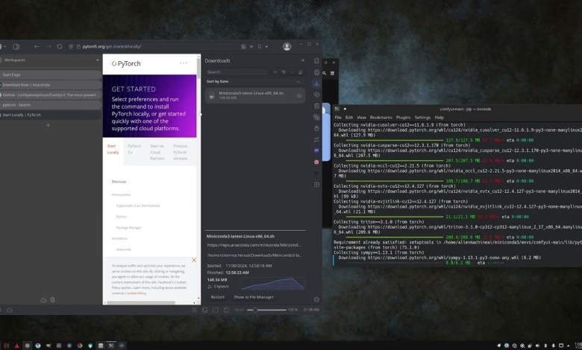Select the Start Locally page tab

coord(113,149)
